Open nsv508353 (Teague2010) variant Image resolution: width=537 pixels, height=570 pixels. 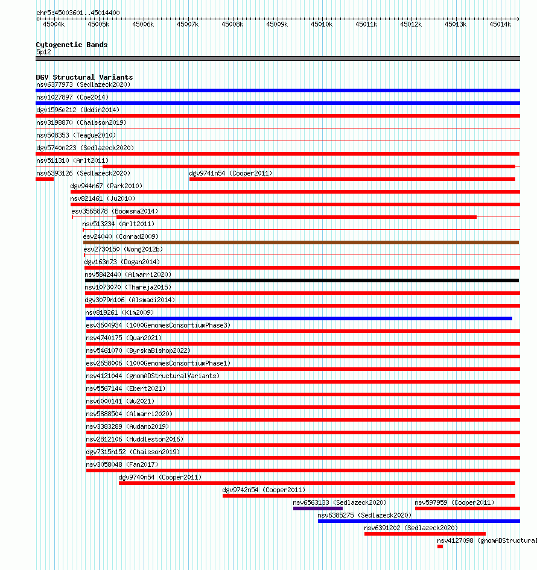pyautogui.click(x=76, y=136)
